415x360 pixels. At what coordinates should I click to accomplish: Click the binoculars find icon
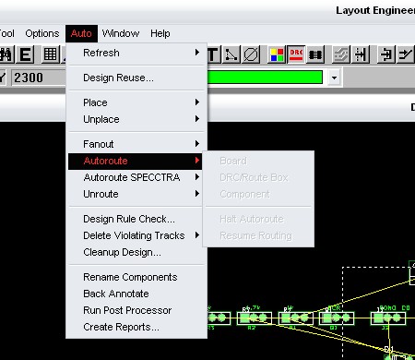6,54
